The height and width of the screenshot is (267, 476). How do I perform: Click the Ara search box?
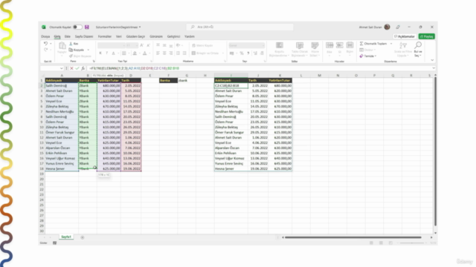coord(239,27)
